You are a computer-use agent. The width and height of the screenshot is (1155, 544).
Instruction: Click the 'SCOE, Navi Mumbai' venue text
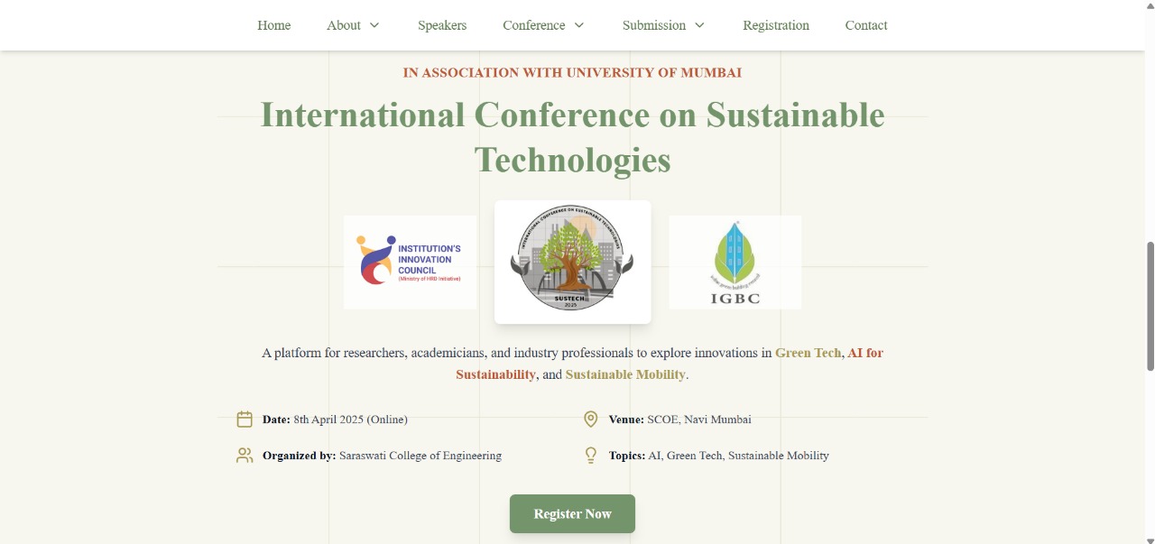click(699, 420)
